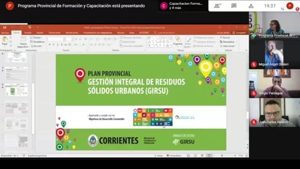
Task: Select Sergio Paniagua video tile
Action: click(275, 84)
